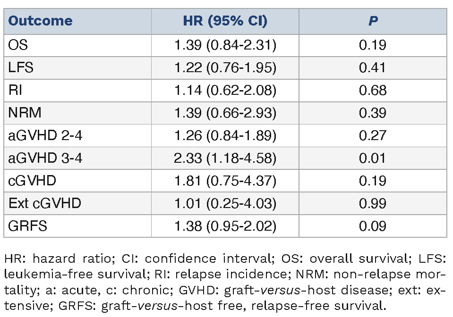Select the GRFS row label
The width and height of the screenshot is (453, 317).
[x=28, y=226]
